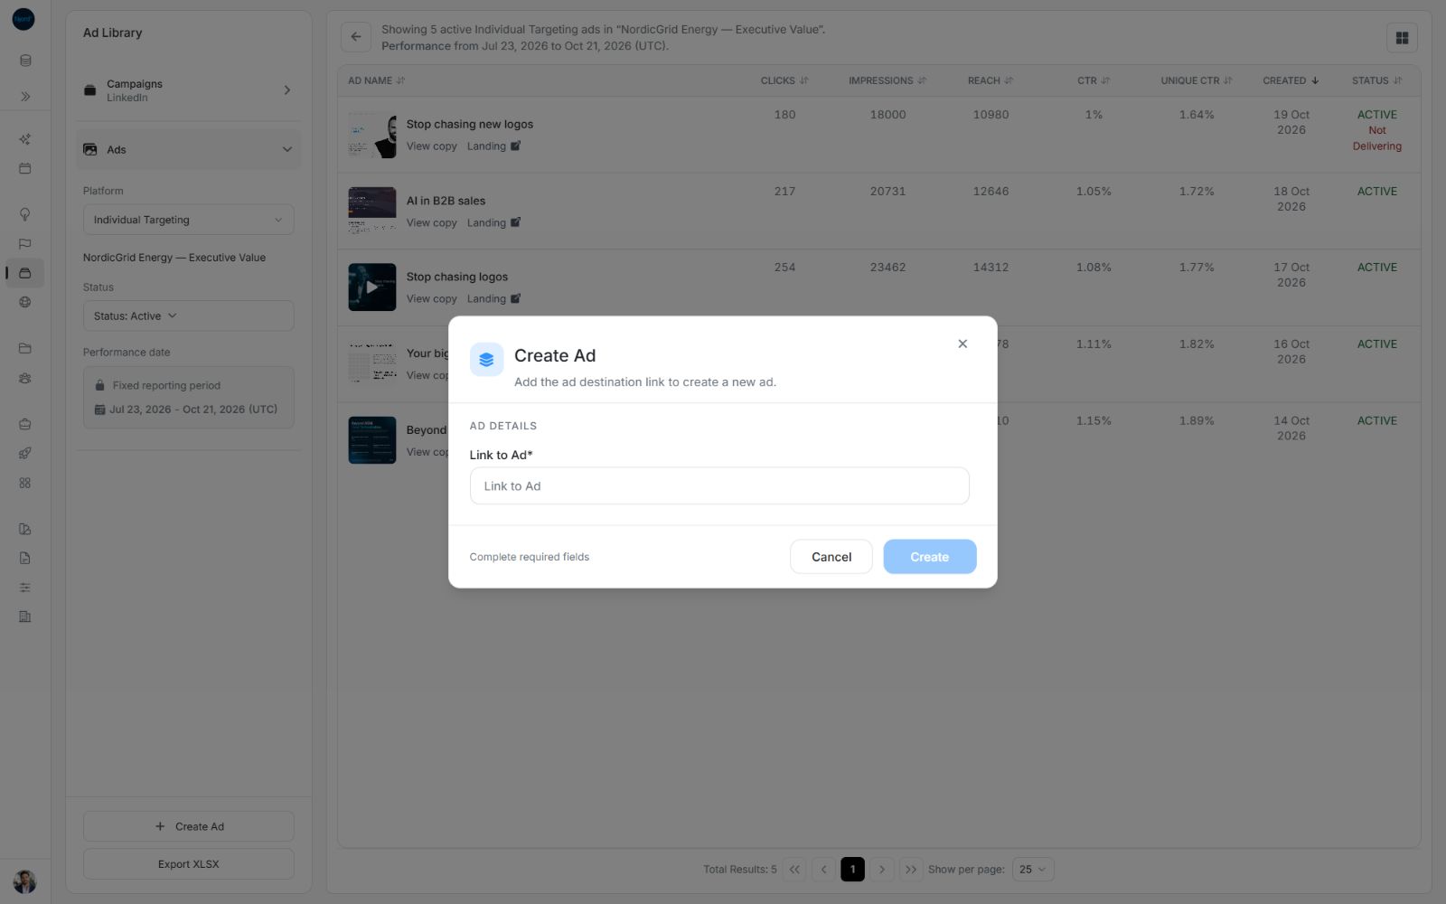Screen dimensions: 1446x904
Task: Click the stacked layers icon beside Create Ad title
Action: pyautogui.click(x=486, y=360)
